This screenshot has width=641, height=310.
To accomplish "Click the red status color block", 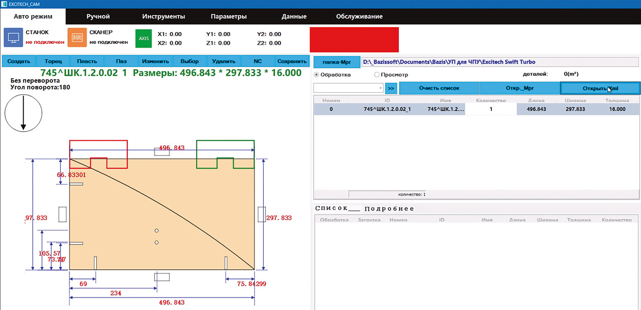I will click(354, 39).
